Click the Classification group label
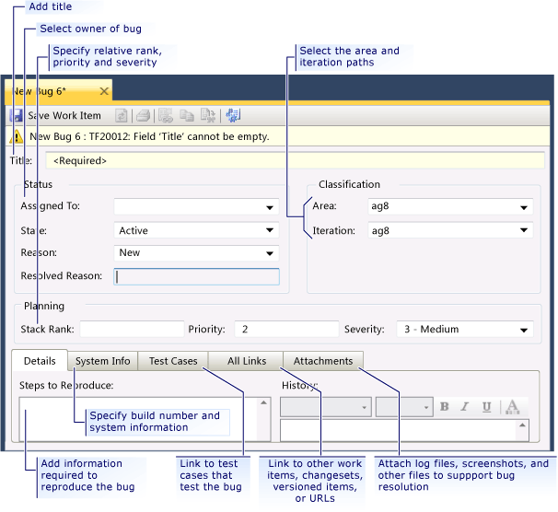 (x=349, y=184)
